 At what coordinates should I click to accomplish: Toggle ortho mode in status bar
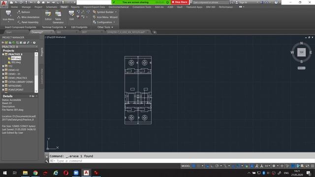[x=212, y=166]
